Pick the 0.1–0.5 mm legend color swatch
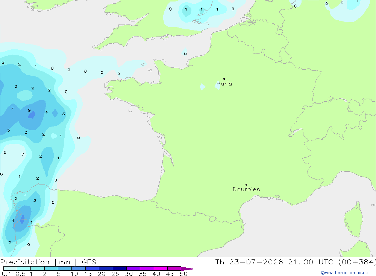The width and height of the screenshot is (376, 276). pos(10,268)
